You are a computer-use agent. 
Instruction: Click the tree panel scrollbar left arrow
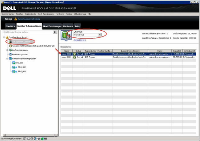tap(4, 135)
